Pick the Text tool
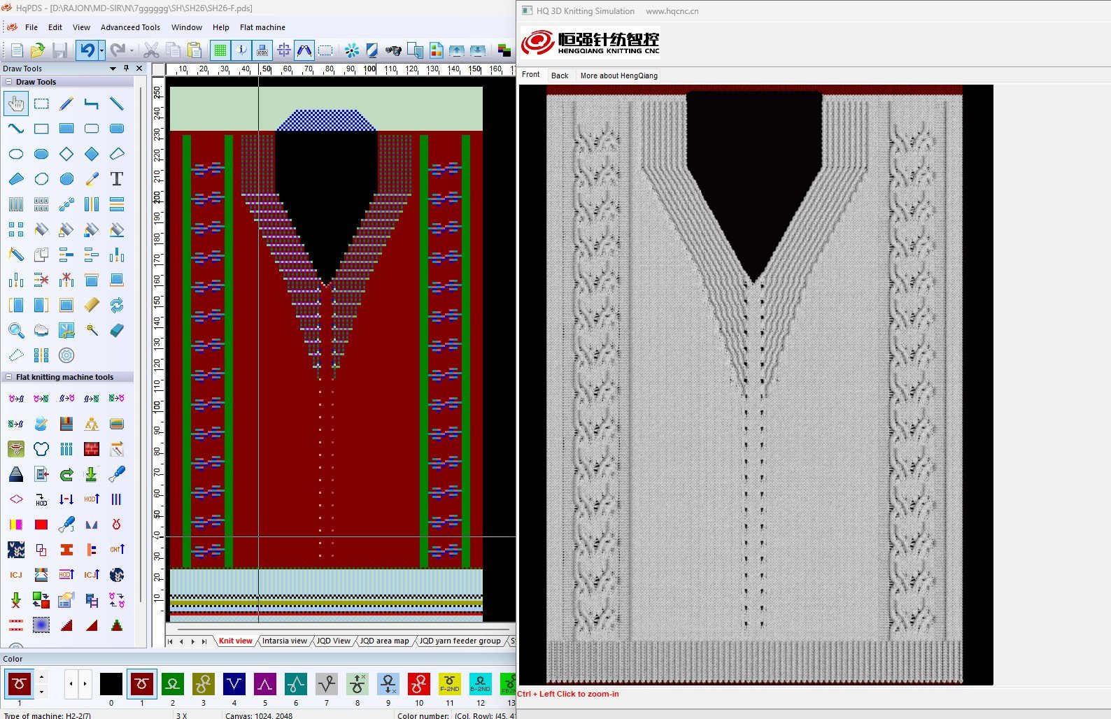This screenshot has height=719, width=1111. click(x=116, y=179)
